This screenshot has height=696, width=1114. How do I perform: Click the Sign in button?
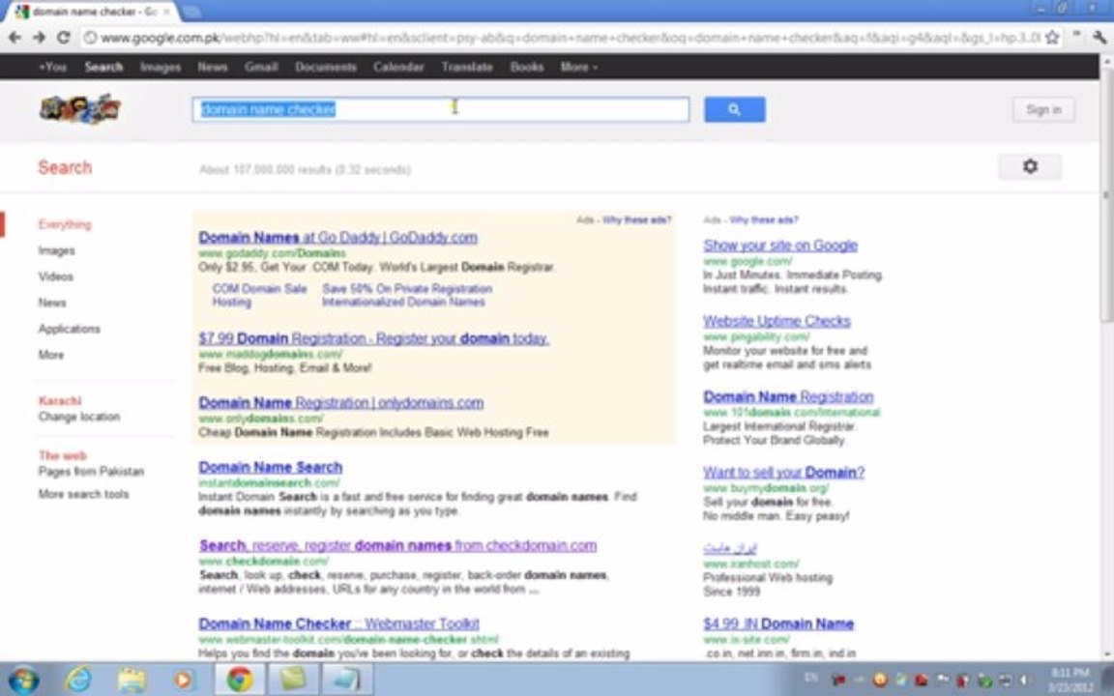point(1043,109)
